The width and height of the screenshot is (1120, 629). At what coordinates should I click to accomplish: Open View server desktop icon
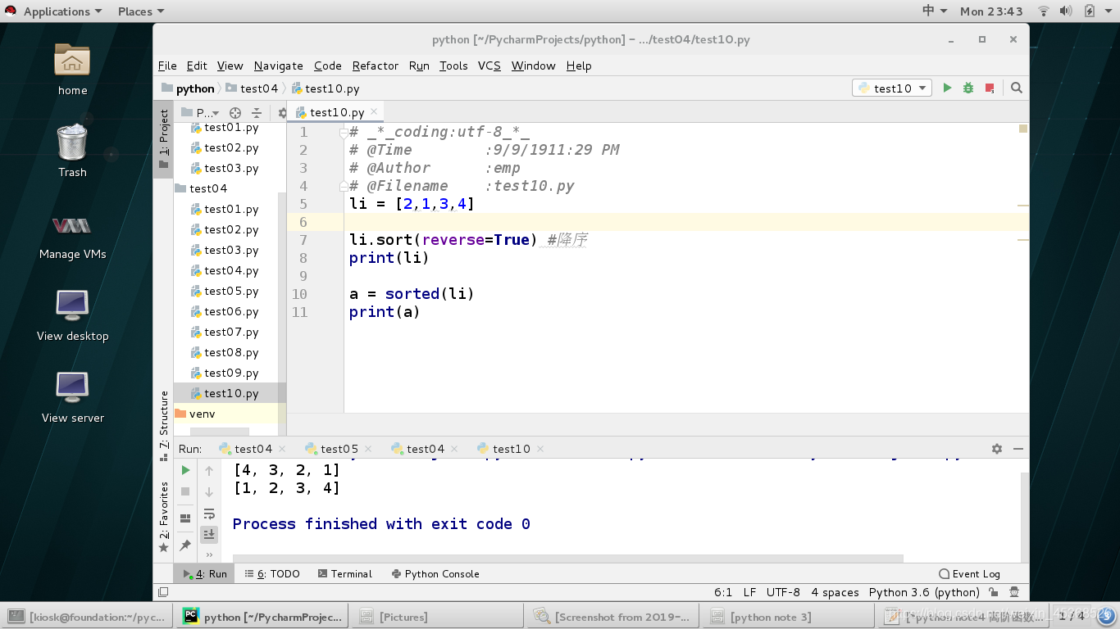(x=72, y=397)
